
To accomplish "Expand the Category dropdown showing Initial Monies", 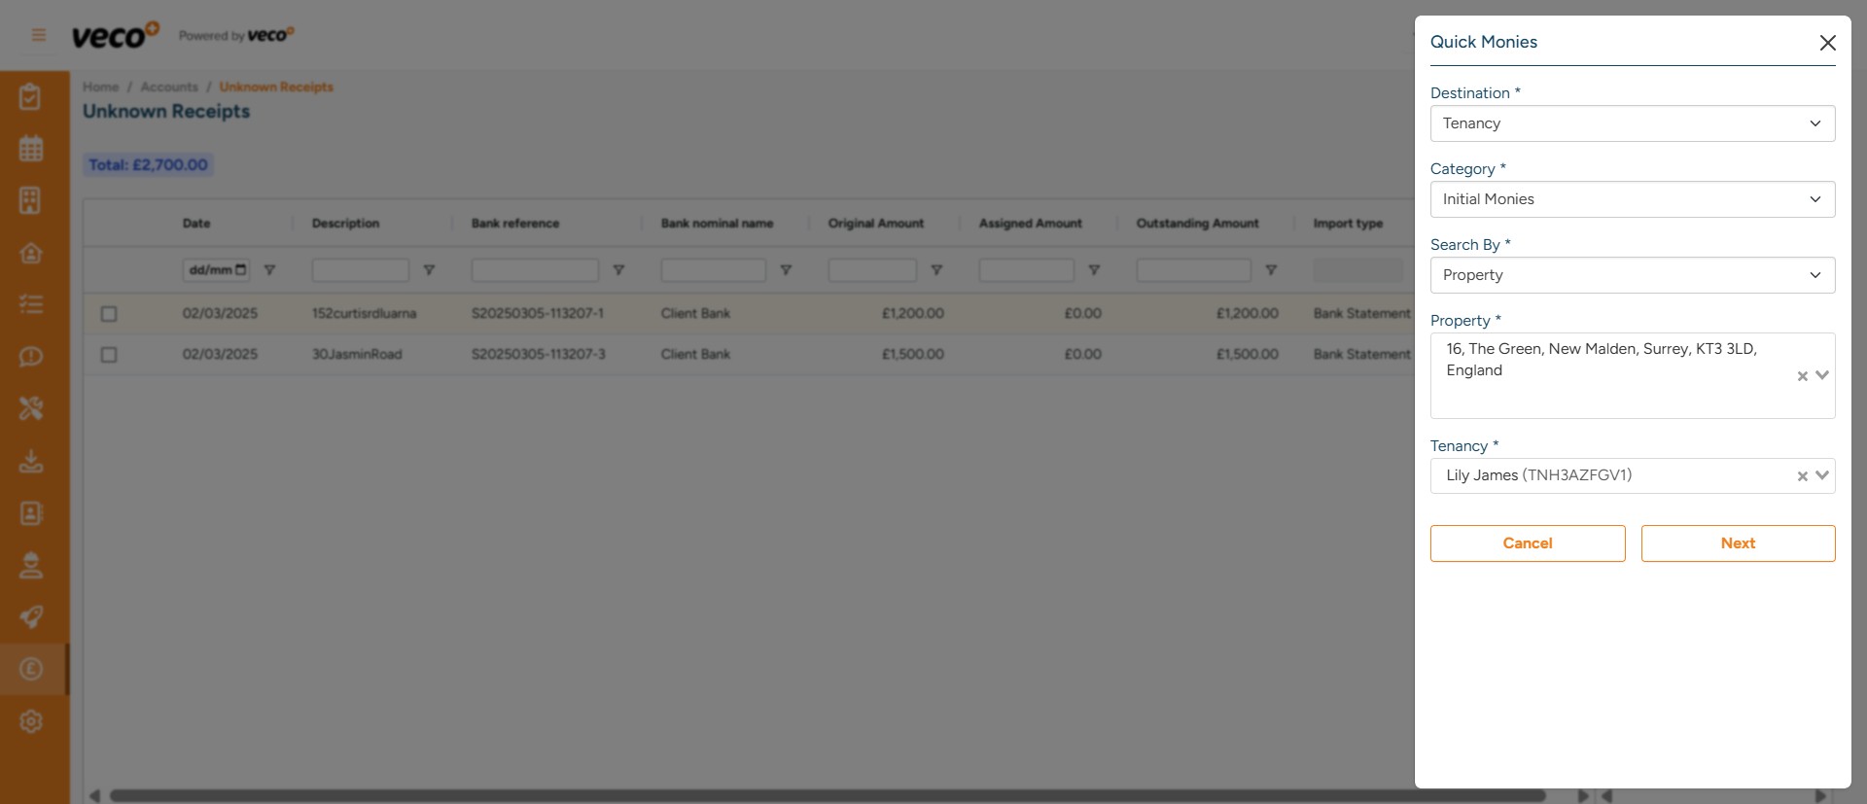I will click(1632, 199).
